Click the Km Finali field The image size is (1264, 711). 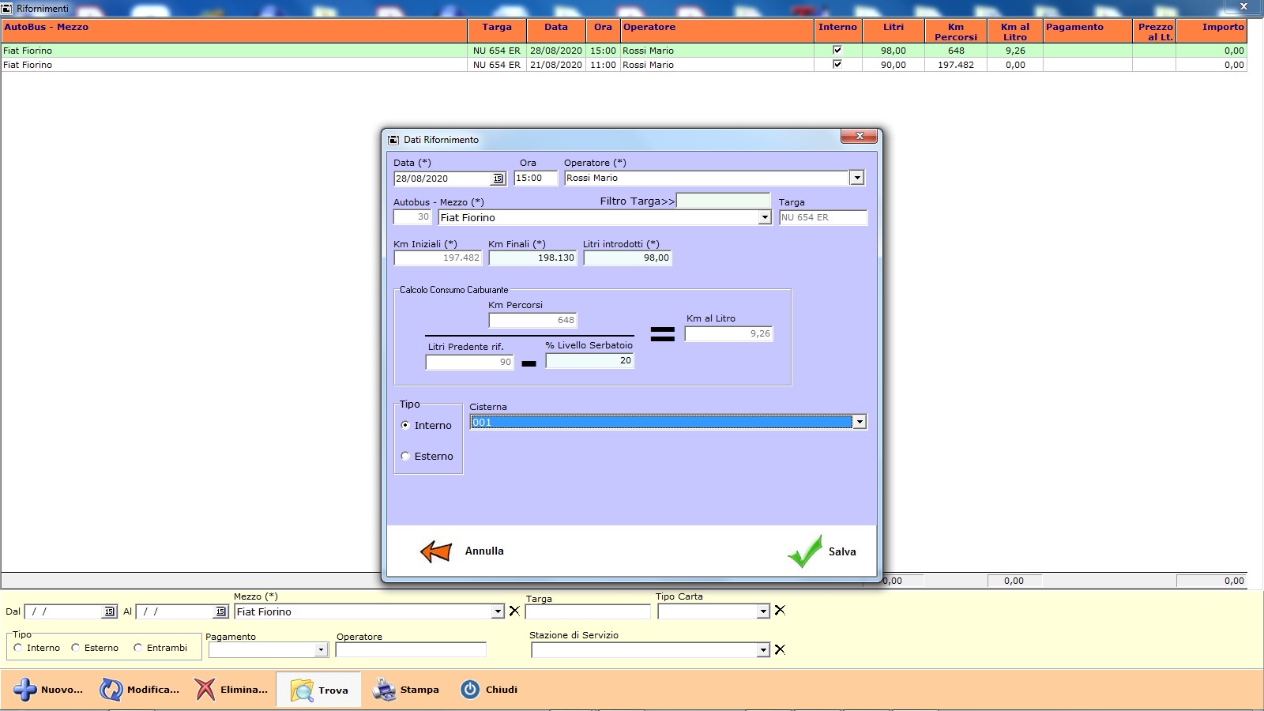click(x=532, y=258)
